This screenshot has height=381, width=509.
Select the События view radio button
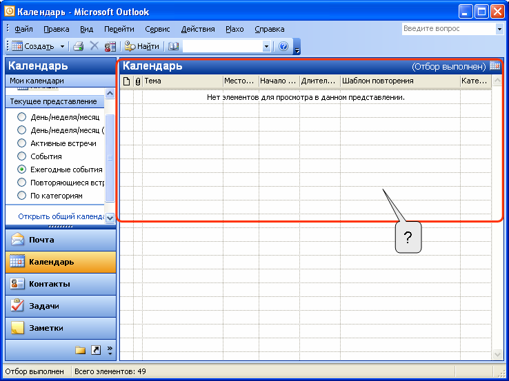click(x=22, y=156)
